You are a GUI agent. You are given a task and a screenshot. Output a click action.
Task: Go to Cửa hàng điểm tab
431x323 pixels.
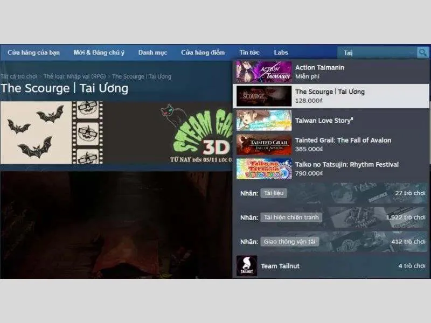pos(203,52)
